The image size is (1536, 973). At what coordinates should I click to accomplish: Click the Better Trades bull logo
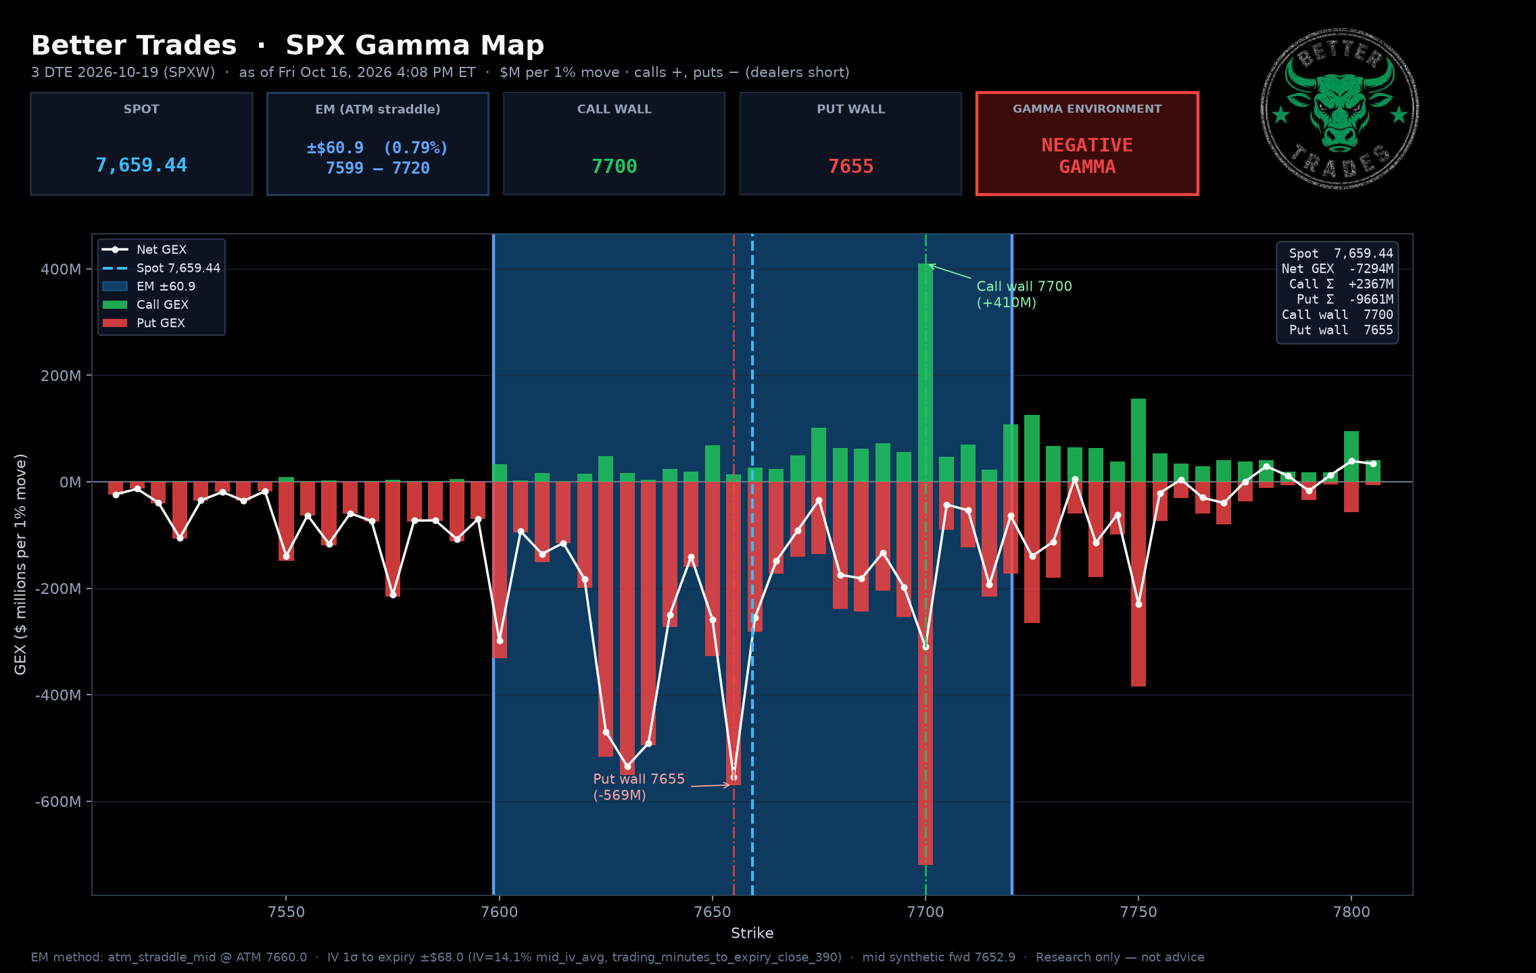point(1339,109)
